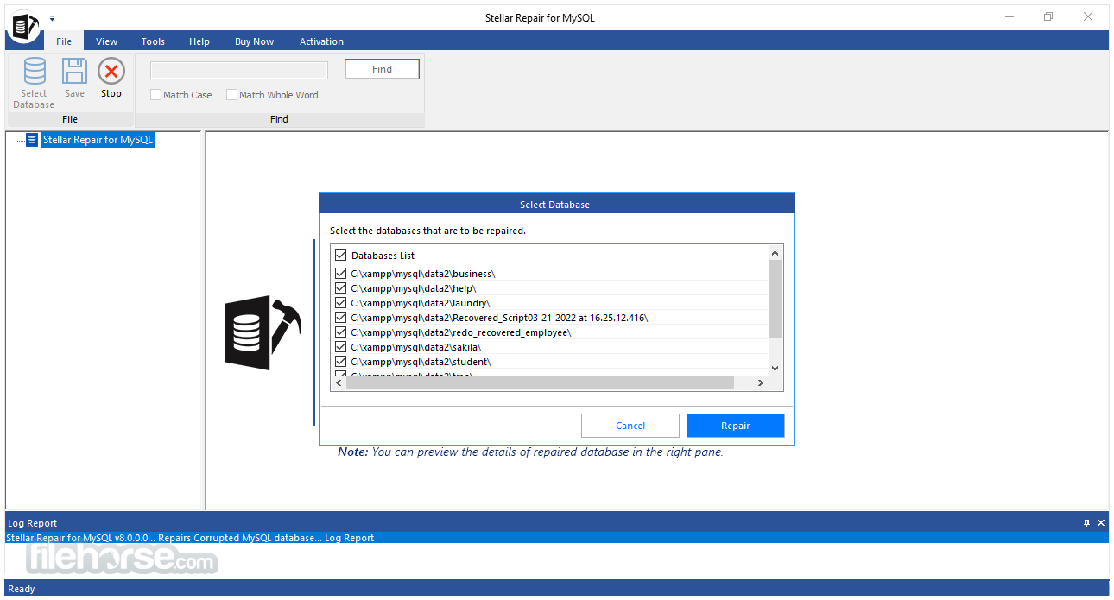Click the database list horizontal scrollbar thumb

tap(540, 382)
